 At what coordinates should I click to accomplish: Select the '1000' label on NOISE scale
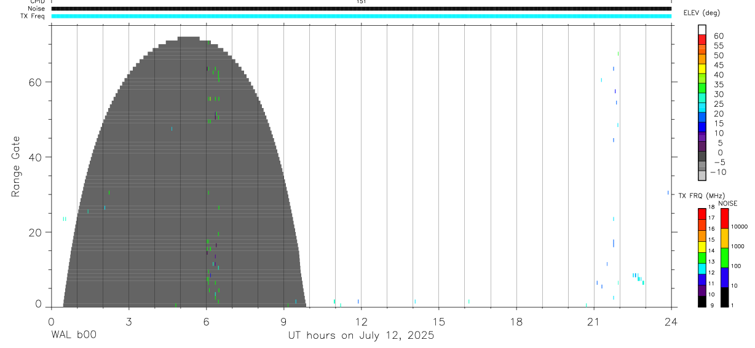click(738, 246)
